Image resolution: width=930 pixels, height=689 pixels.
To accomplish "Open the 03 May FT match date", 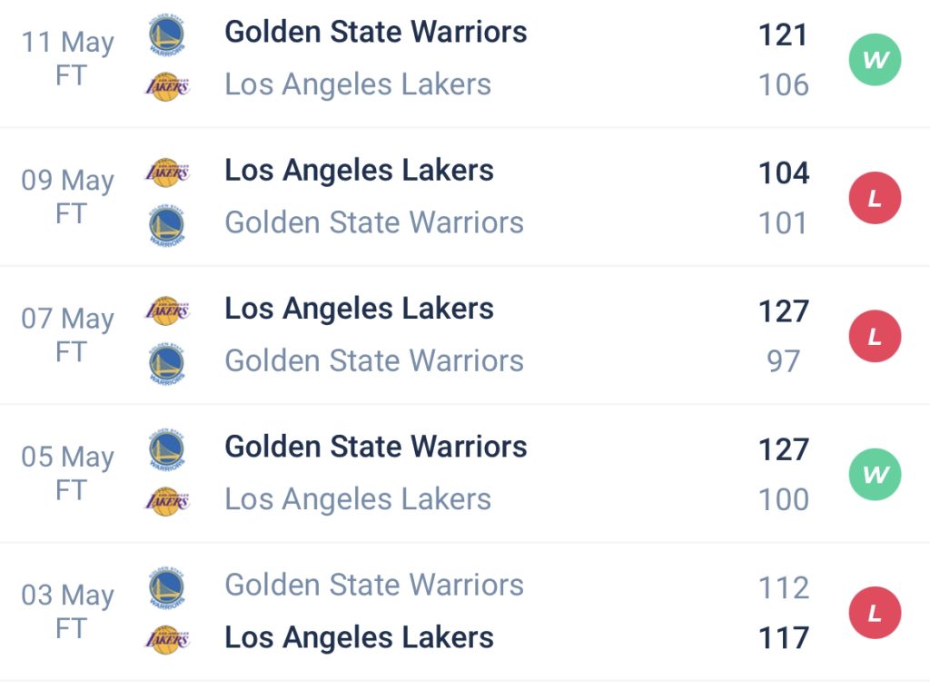I will coord(68,612).
